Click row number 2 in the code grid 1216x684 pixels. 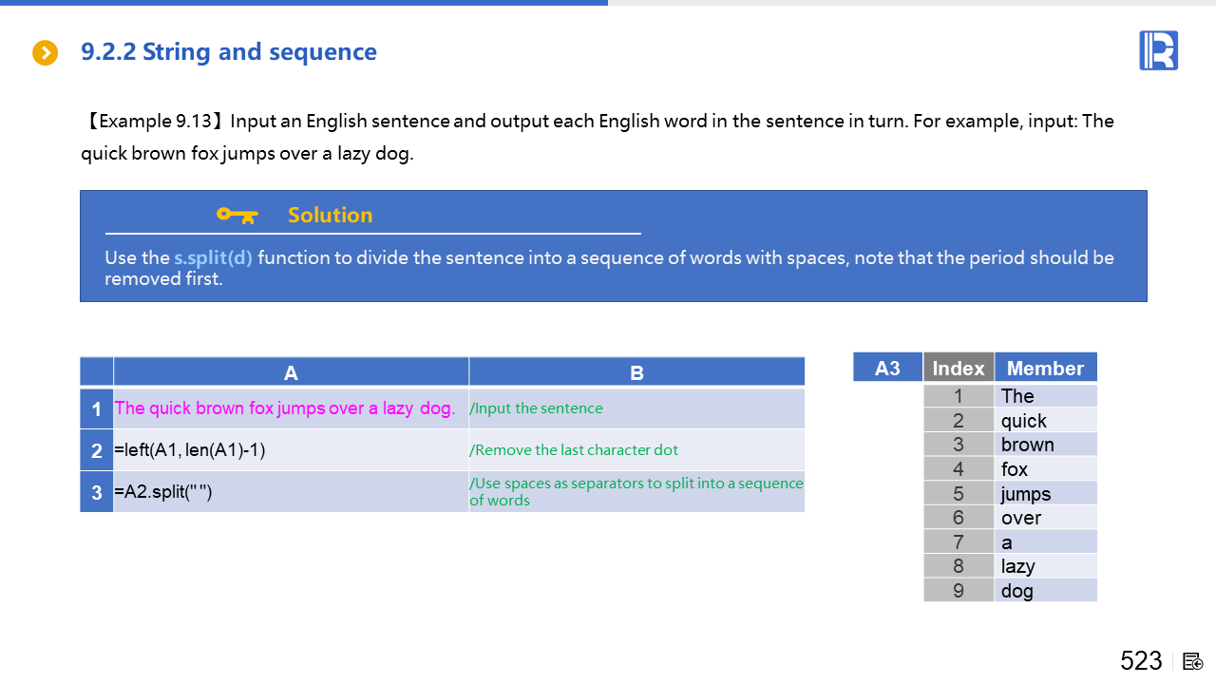(x=97, y=450)
